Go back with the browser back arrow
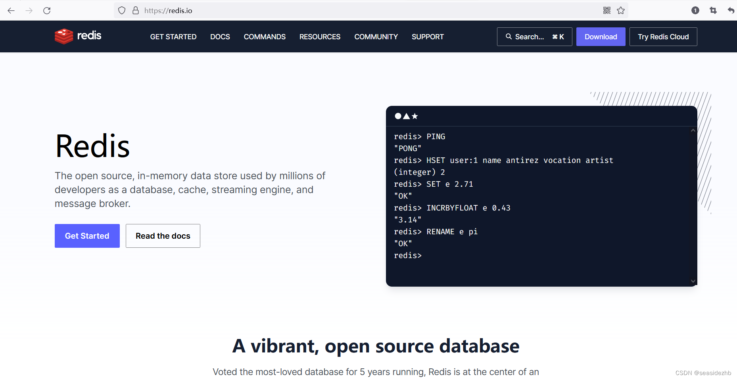The width and height of the screenshot is (737, 379). (x=11, y=10)
